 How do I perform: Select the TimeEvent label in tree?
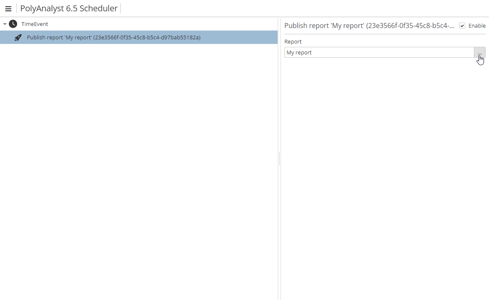click(35, 24)
